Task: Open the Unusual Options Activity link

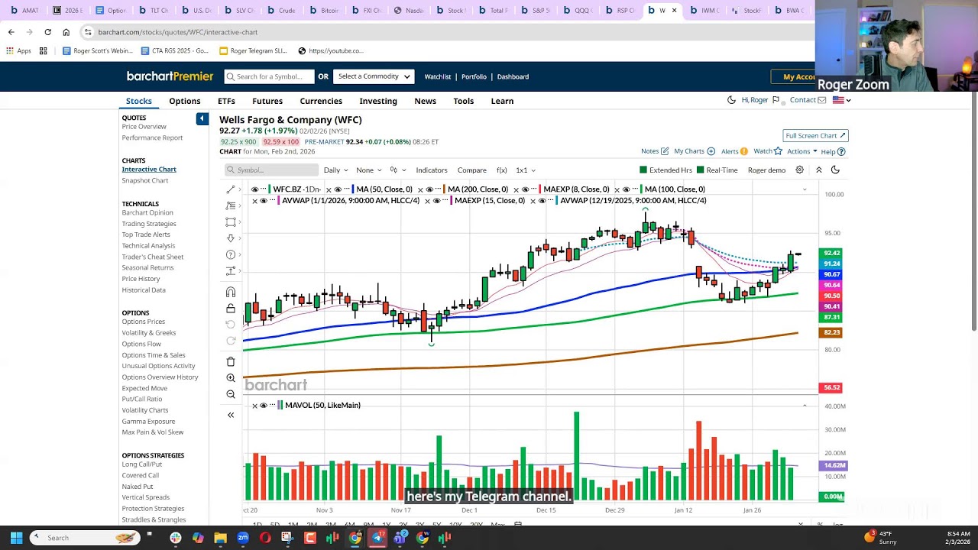Action: pos(159,366)
